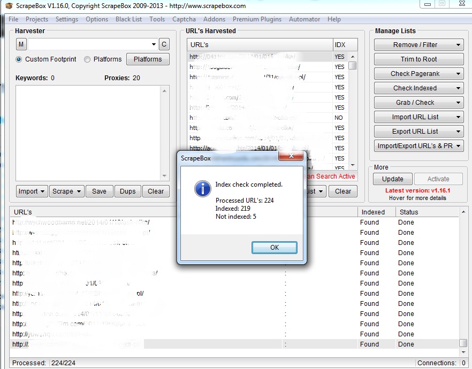Screen dimensions: 472x369
Task: Click scroll down arrow of harvested URL list
Action: [353, 165]
